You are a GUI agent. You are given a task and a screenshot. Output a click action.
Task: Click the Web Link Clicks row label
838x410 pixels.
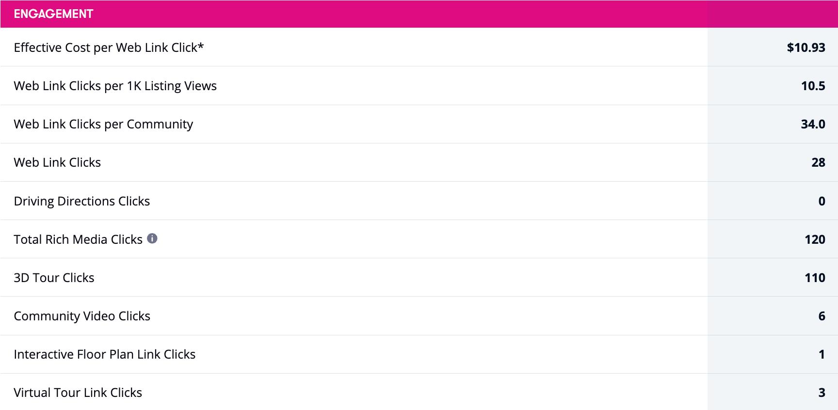click(57, 162)
